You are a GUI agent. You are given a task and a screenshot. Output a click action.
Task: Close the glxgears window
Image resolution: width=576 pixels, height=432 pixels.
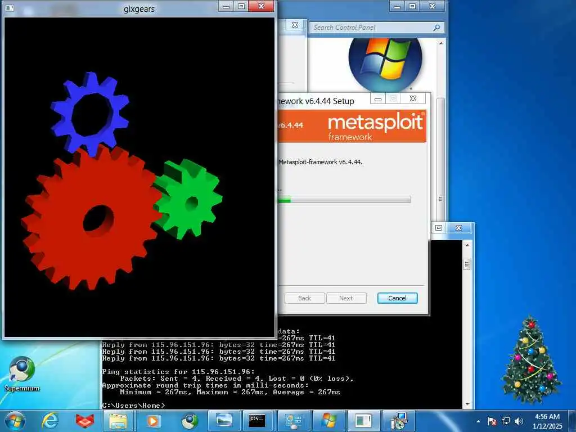261,6
